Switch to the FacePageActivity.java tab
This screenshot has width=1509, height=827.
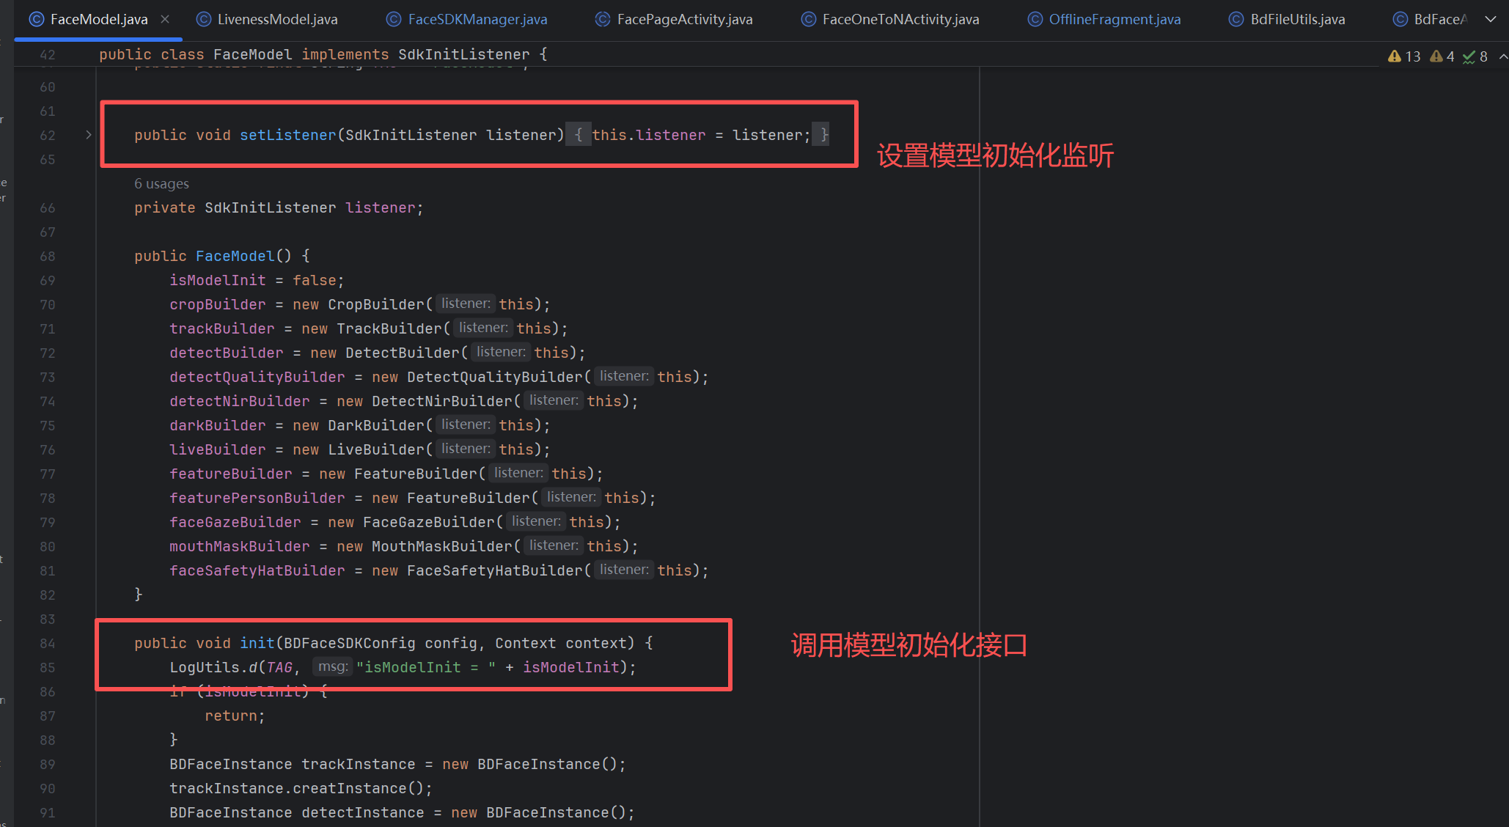click(x=683, y=19)
